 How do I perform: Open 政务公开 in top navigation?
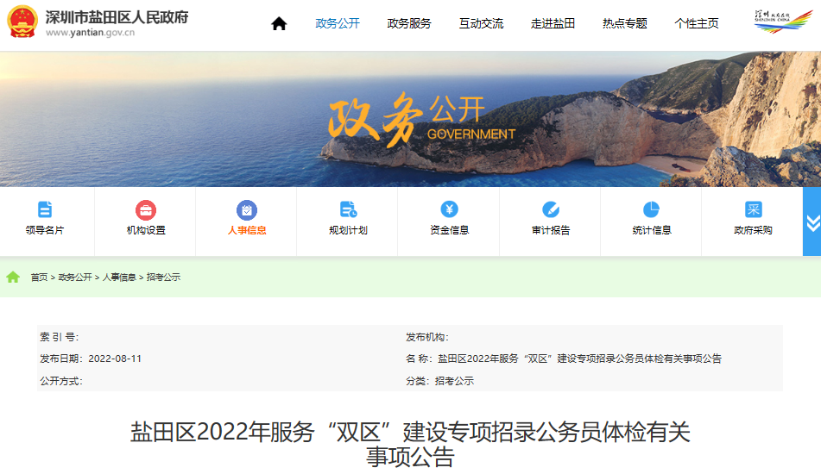click(x=338, y=23)
